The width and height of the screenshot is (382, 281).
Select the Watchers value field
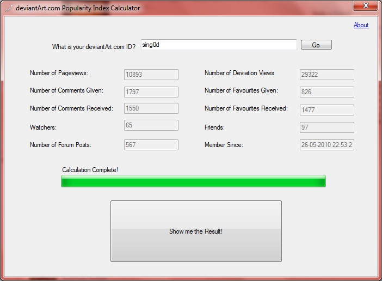tap(151, 125)
